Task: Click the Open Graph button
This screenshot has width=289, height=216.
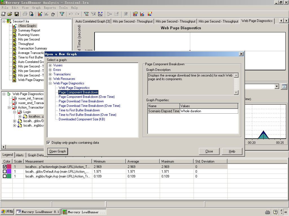Action: click(x=58, y=151)
